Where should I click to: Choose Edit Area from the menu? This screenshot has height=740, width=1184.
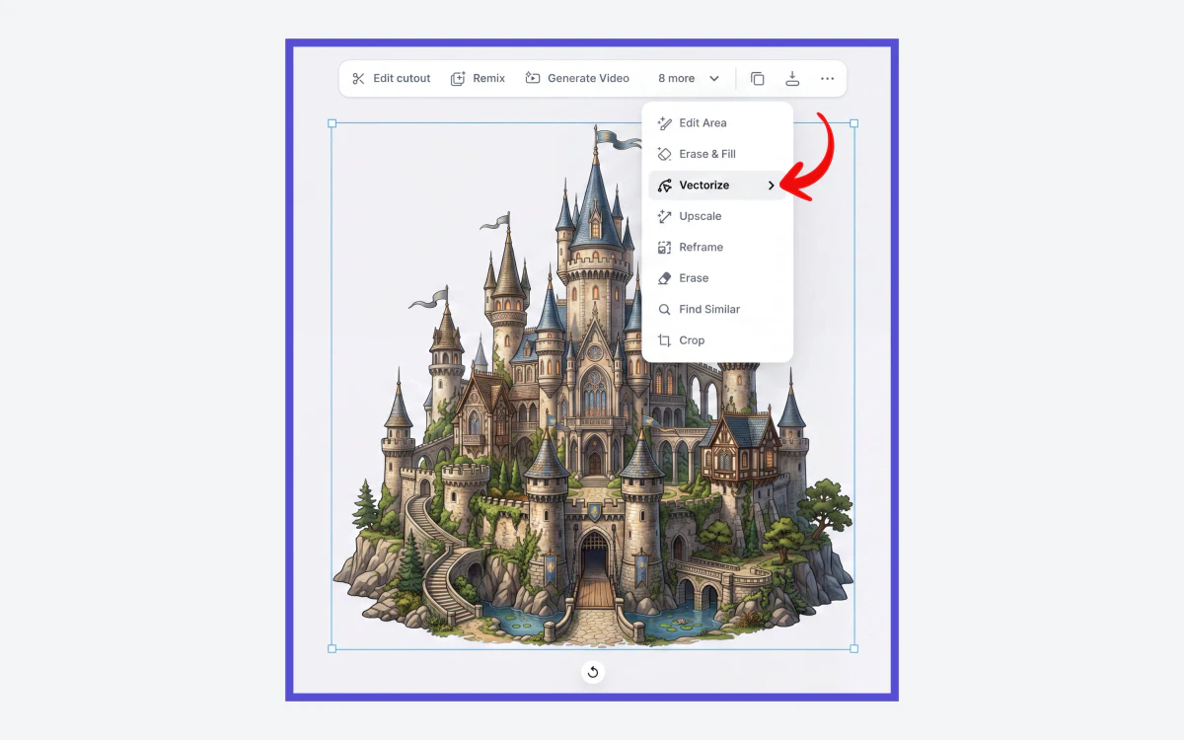(x=717, y=123)
